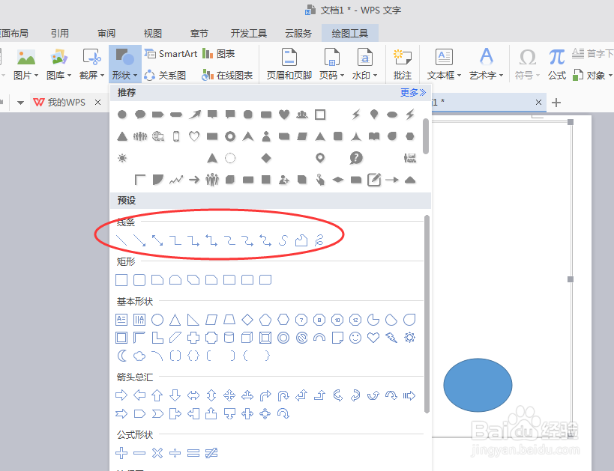
Task: Insert an object with 对象
Action: 592,75
